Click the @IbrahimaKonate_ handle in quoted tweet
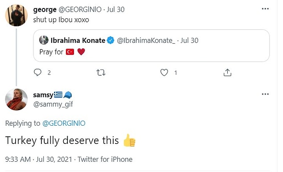Screen dimensions: 283x172 tap(146, 41)
